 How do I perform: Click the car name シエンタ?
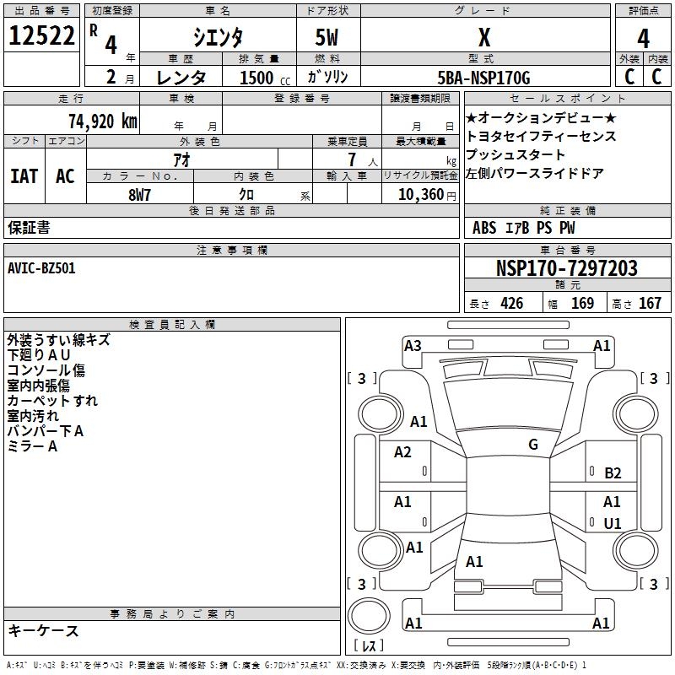(x=218, y=37)
